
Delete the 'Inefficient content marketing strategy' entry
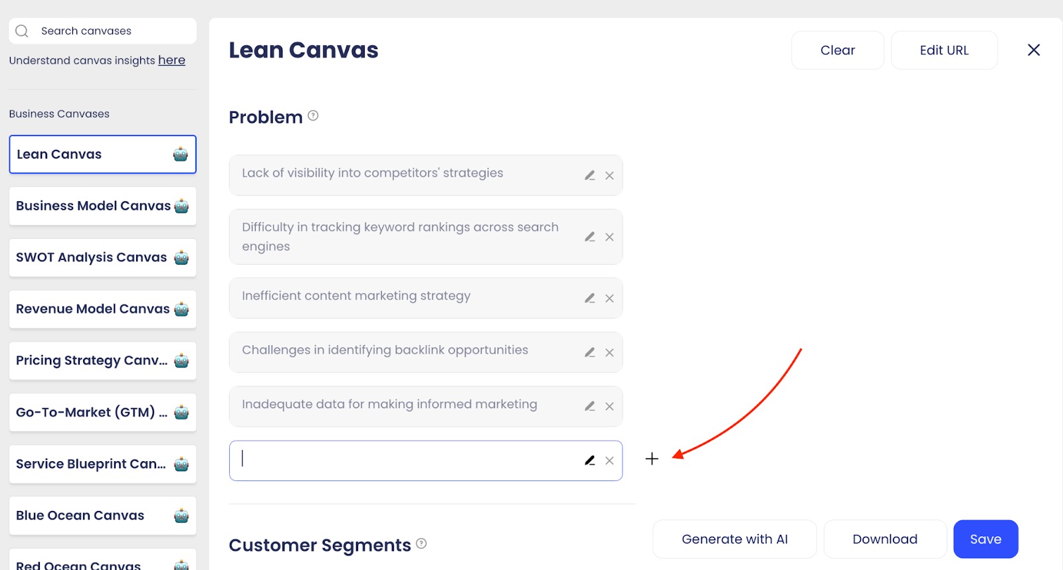pos(609,299)
